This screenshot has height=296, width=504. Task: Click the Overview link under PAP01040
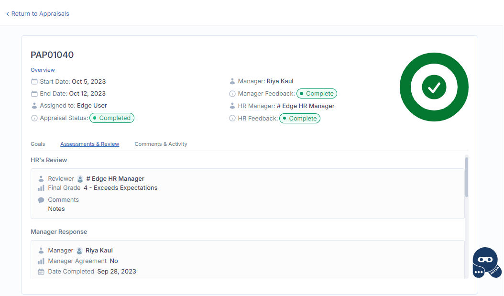click(x=43, y=70)
